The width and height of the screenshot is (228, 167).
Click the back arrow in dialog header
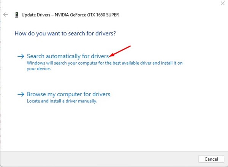[x=6, y=15]
